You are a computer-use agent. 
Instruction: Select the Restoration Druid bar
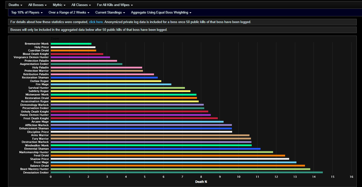[124, 98]
